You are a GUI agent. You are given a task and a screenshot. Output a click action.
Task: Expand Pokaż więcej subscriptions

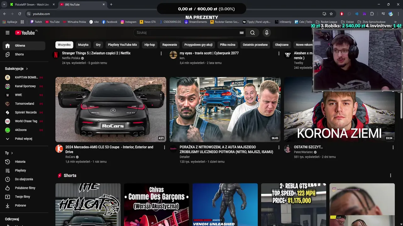pyautogui.click(x=24, y=139)
